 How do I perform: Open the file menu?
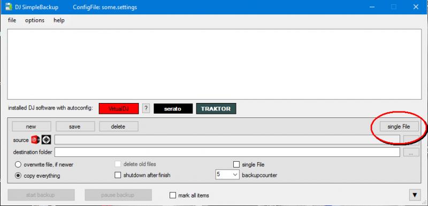pos(12,20)
